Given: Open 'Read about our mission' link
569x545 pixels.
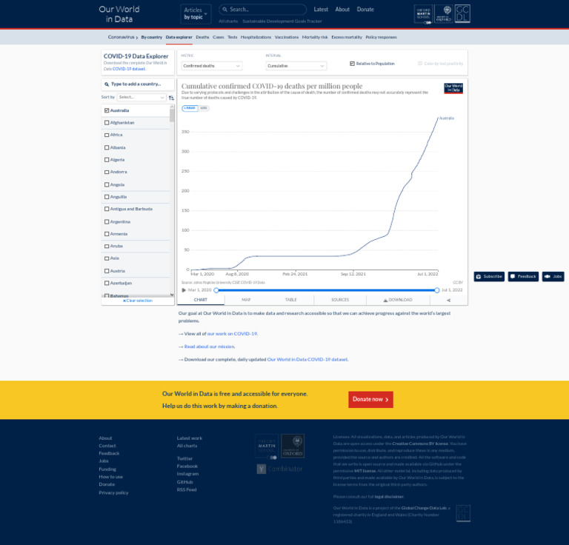Looking at the screenshot, I should pyautogui.click(x=210, y=347).
